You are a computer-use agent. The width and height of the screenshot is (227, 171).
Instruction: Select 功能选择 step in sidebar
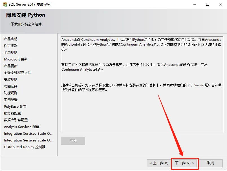click(x=11, y=86)
